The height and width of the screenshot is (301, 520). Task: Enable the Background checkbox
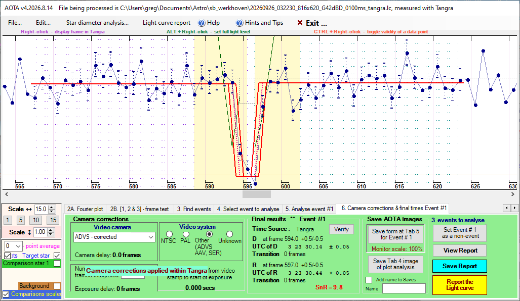click(57, 286)
